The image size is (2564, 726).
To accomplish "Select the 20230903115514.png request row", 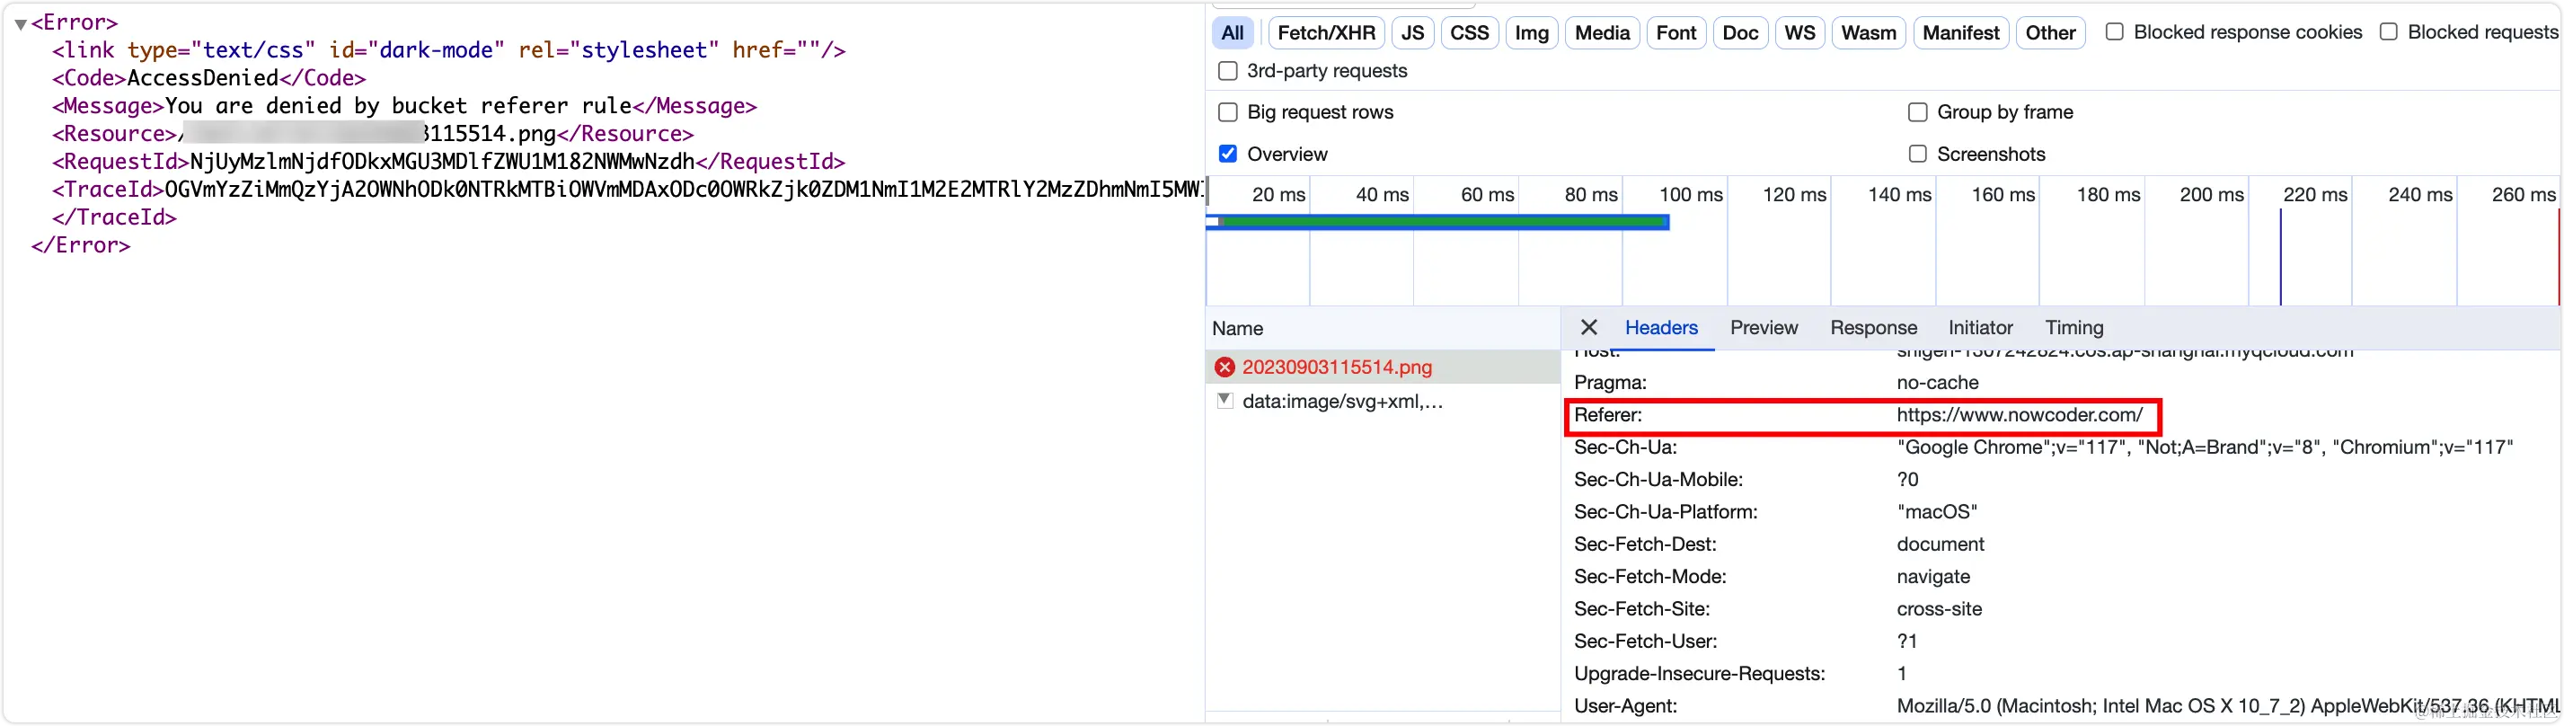I will coord(1384,367).
